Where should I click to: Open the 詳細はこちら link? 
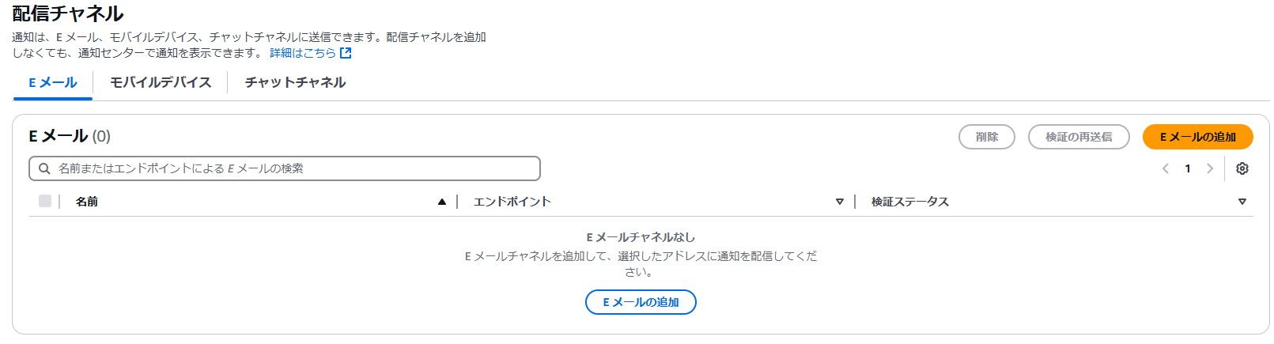(x=303, y=53)
